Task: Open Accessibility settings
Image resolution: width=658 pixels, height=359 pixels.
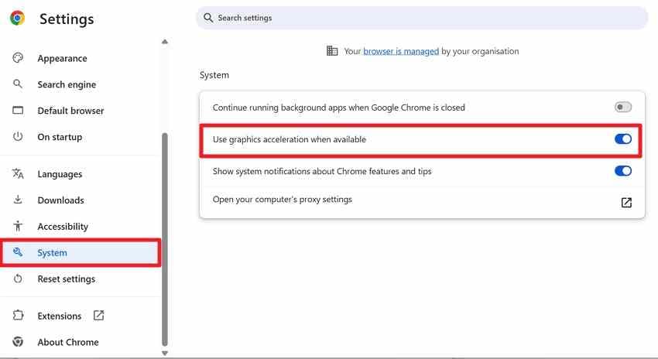Action: (x=63, y=227)
